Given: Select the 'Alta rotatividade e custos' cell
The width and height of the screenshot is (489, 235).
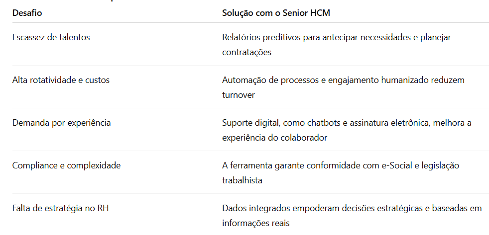Looking at the screenshot, I should (61, 80).
